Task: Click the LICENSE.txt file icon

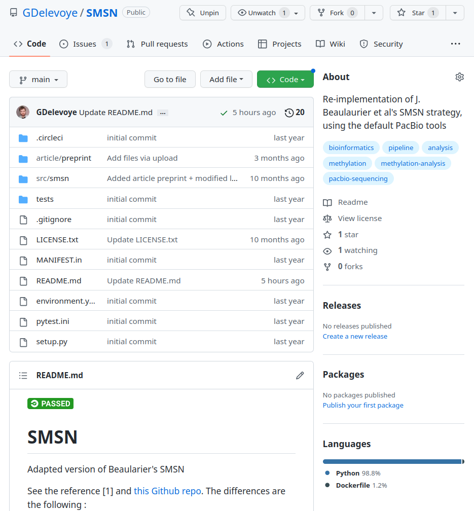Action: pyautogui.click(x=23, y=240)
